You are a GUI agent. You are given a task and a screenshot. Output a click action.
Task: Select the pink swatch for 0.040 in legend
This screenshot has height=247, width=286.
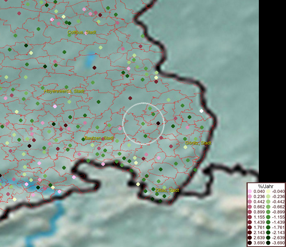pyautogui.click(x=250, y=191)
